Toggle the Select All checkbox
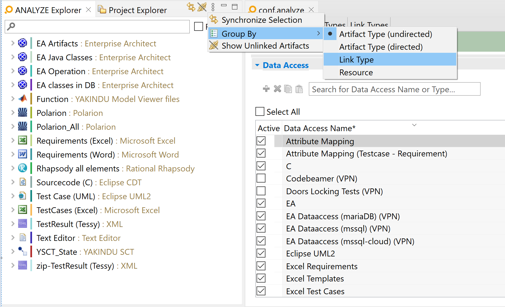This screenshot has width=505, height=307. pyautogui.click(x=260, y=112)
